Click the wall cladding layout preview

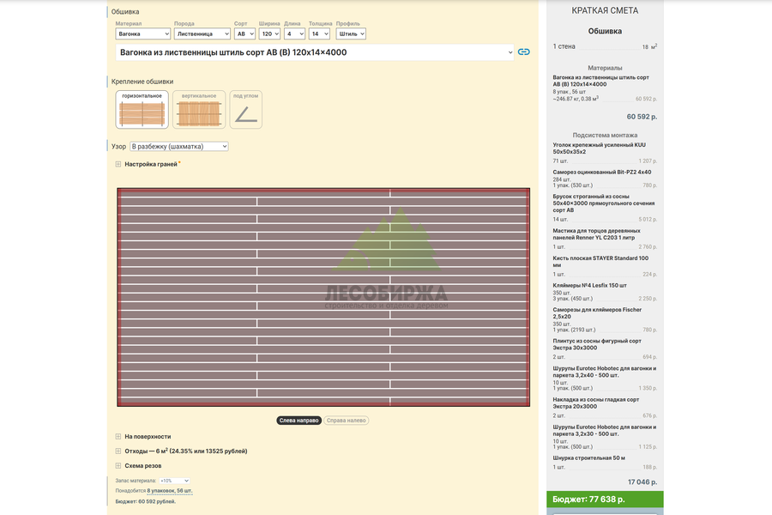click(x=323, y=297)
